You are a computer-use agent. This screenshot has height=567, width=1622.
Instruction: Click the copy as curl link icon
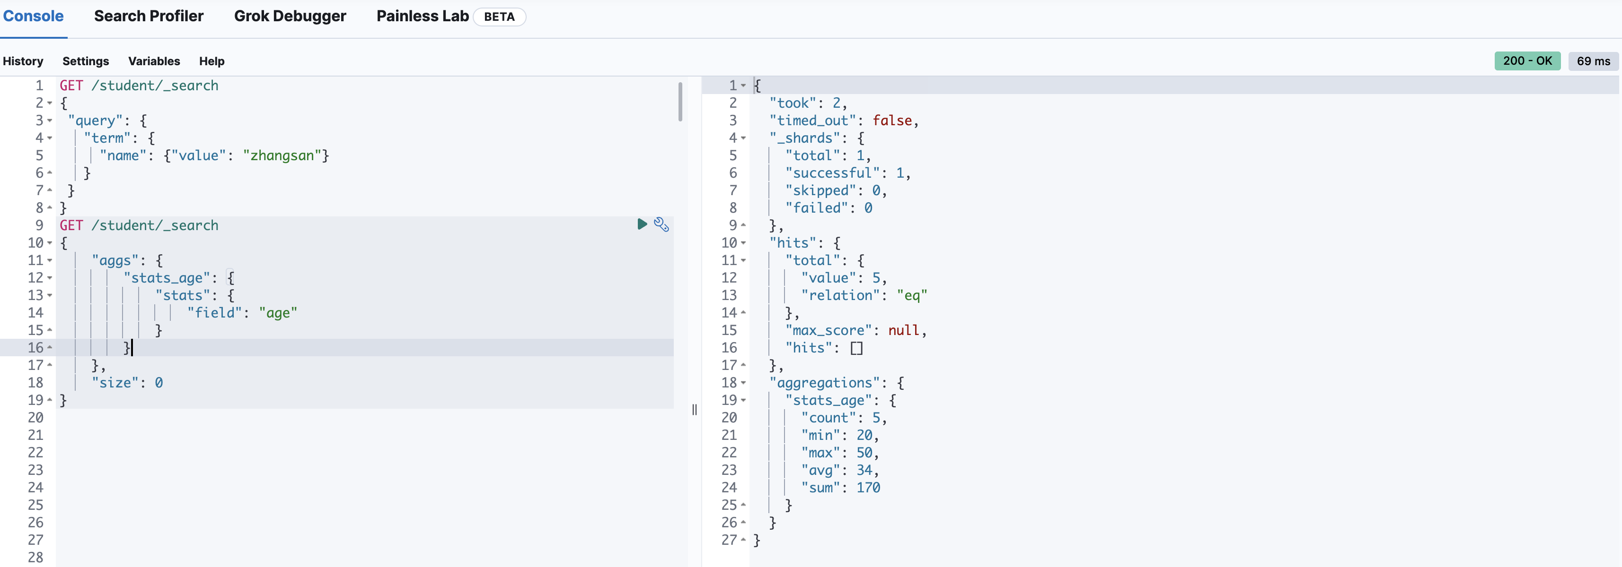coord(662,225)
